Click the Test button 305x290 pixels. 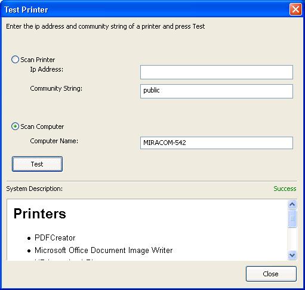coord(37,164)
